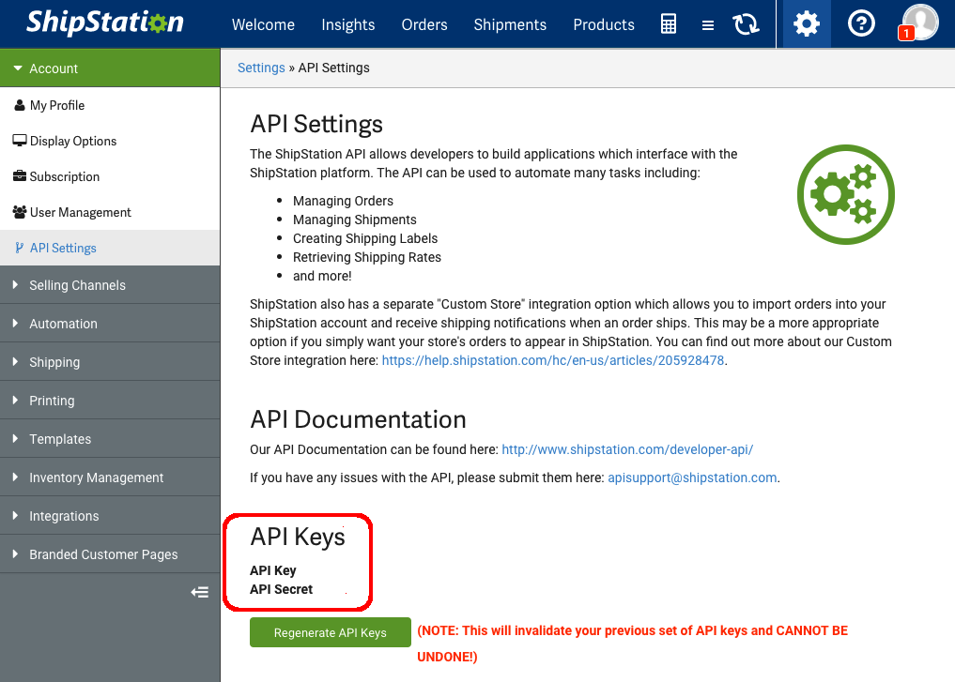955x682 pixels.
Task: Open the Help question-mark icon
Action: (861, 23)
